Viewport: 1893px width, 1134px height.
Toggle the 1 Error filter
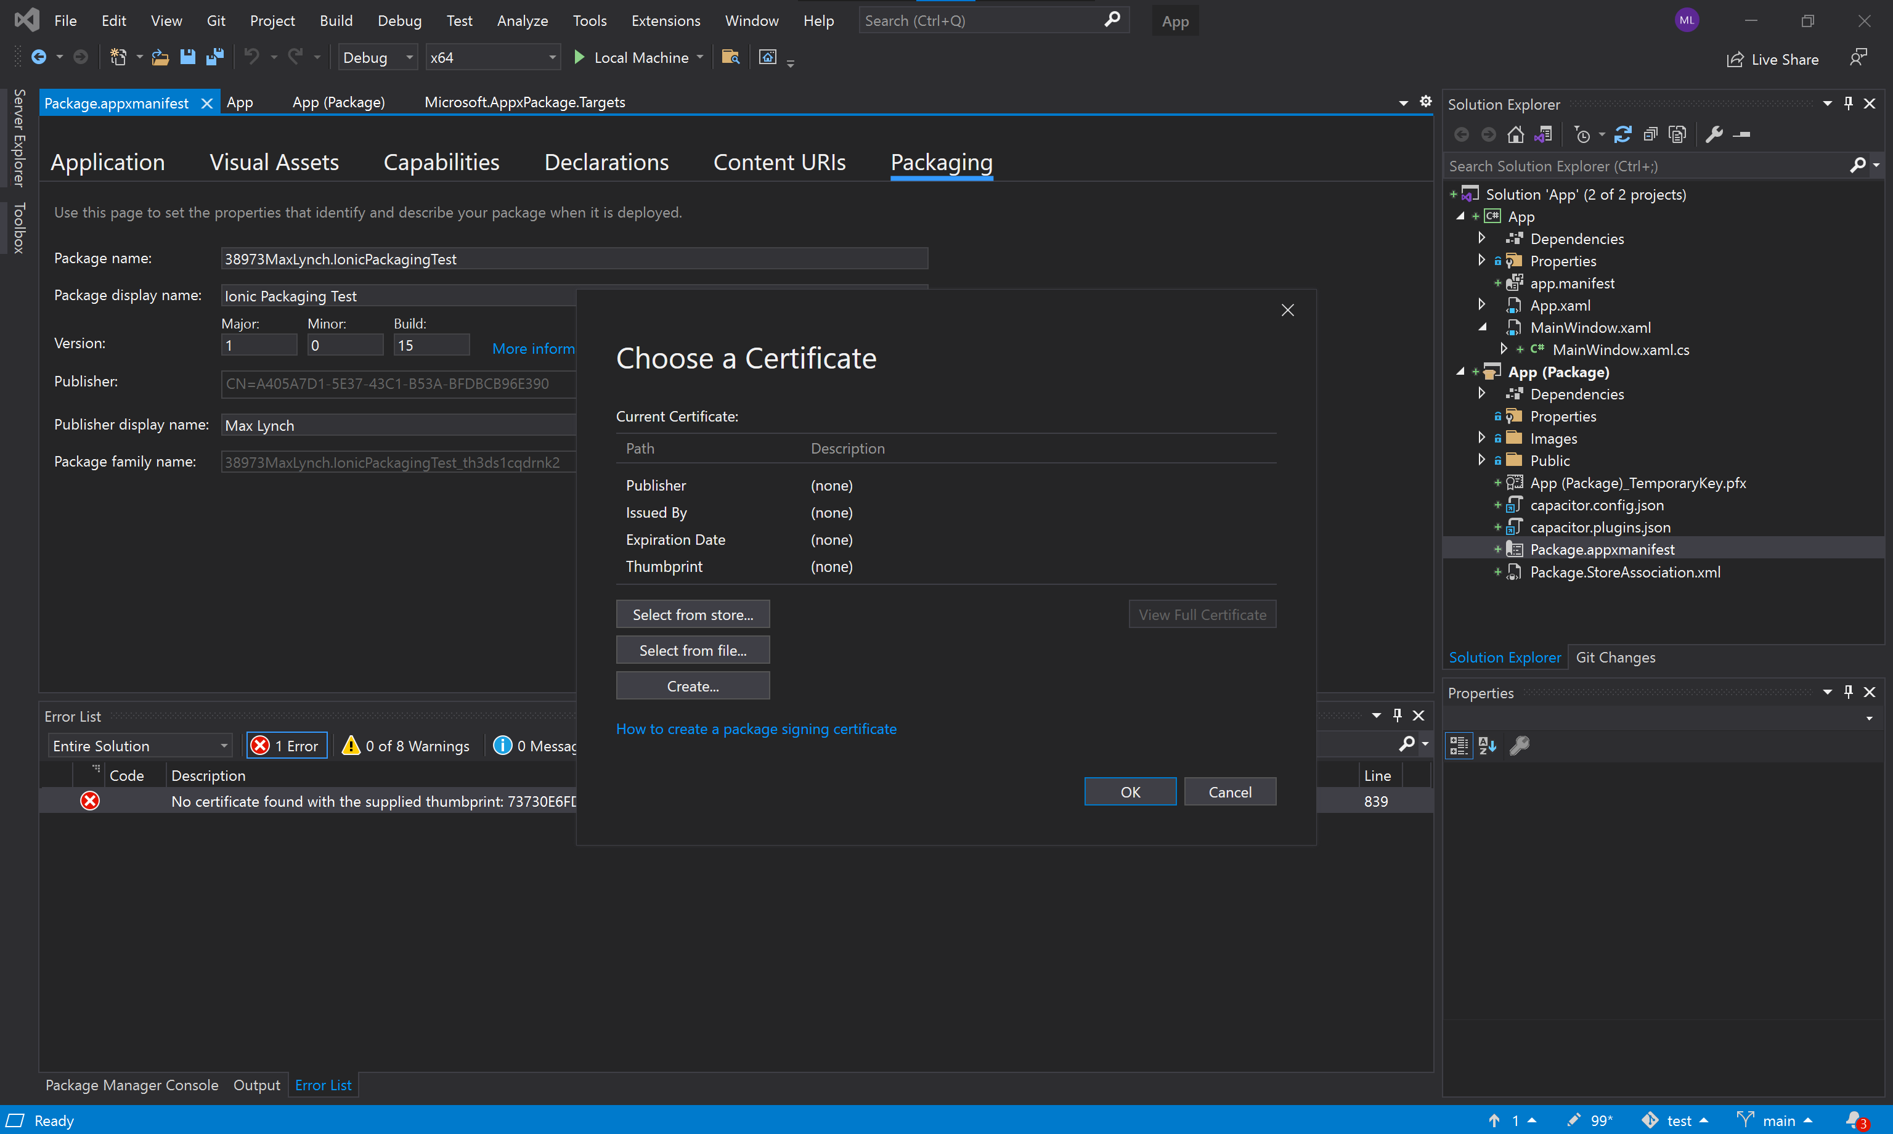[286, 745]
